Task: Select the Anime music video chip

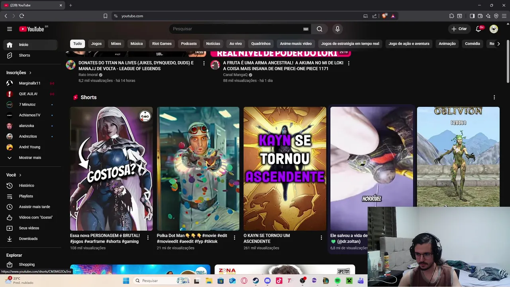Action: tap(296, 44)
